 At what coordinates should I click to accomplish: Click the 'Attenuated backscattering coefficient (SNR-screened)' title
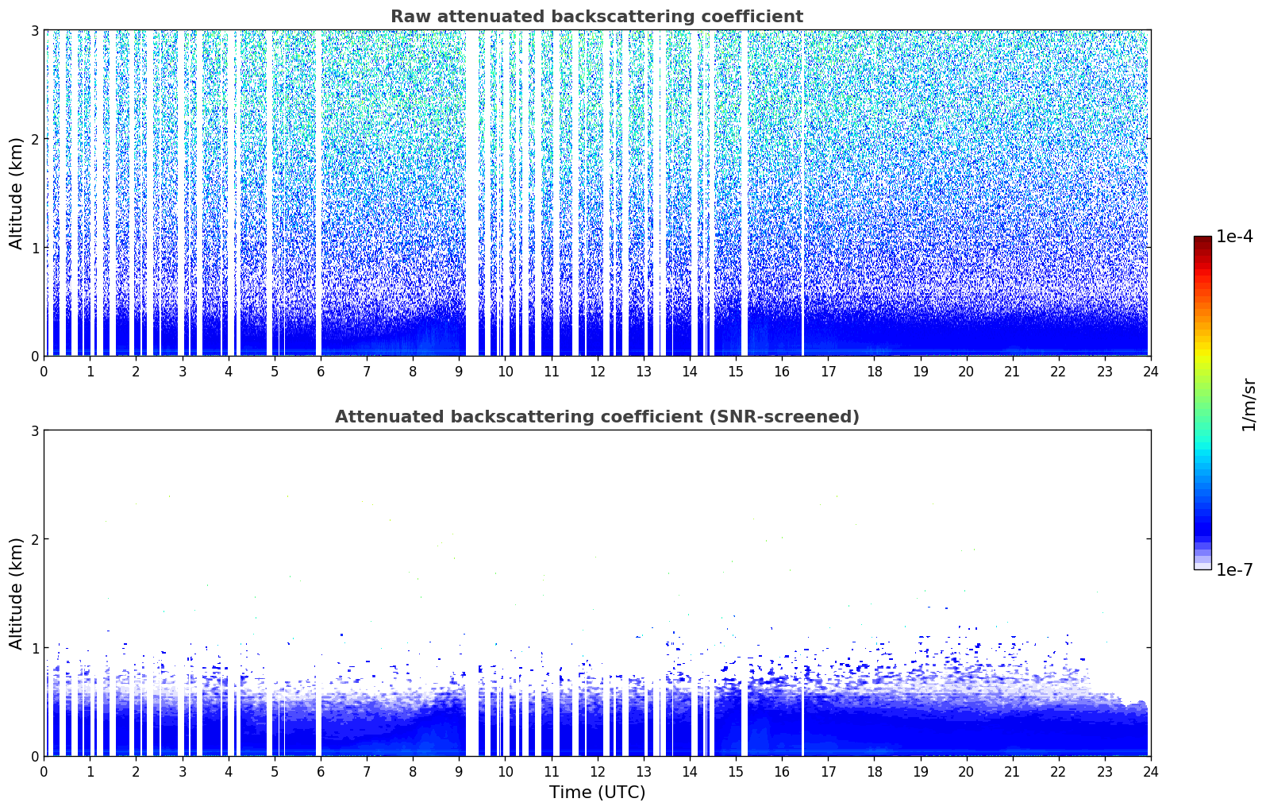pos(597,417)
